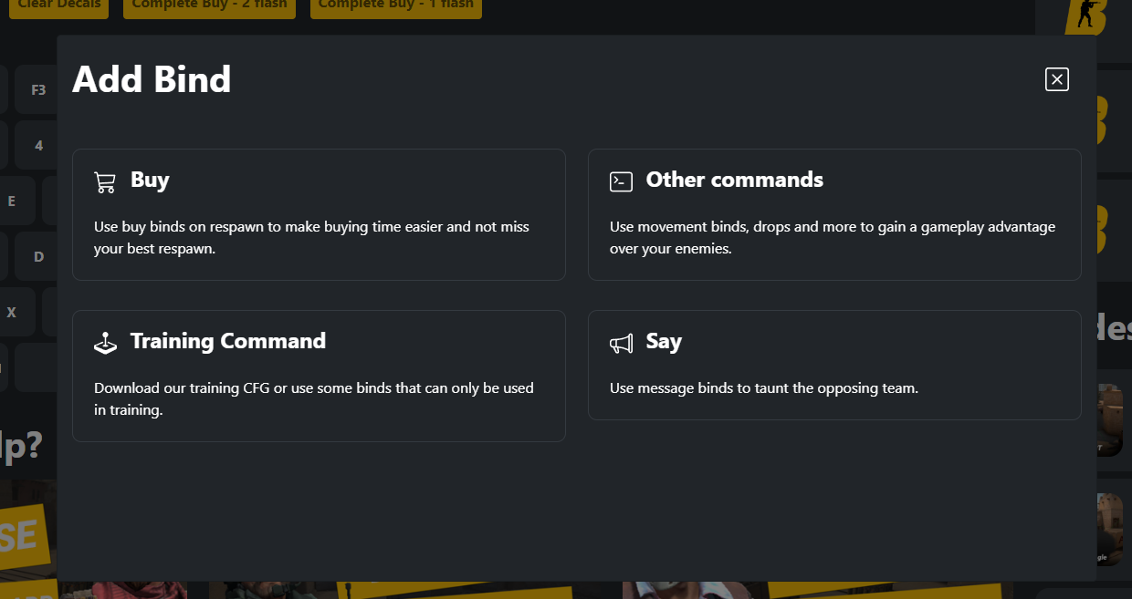
Task: Click the 4 key on keyboard
Action: coord(37,145)
